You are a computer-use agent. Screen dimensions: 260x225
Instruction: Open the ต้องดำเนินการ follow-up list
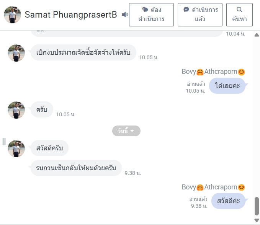pyautogui.click(x=151, y=15)
